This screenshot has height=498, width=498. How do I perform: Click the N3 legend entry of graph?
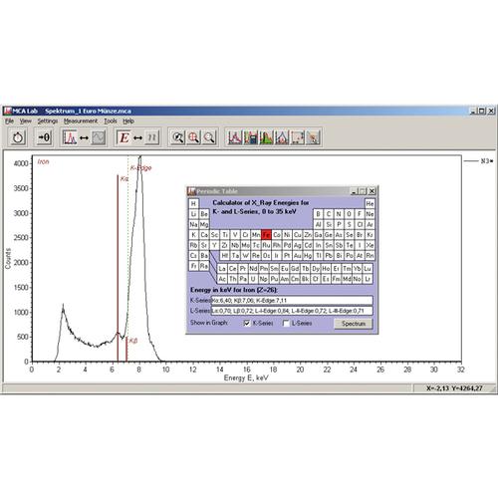click(x=478, y=161)
